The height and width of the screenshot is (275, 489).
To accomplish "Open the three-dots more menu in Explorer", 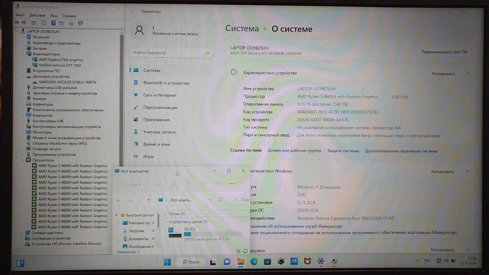I will [x=231, y=184].
